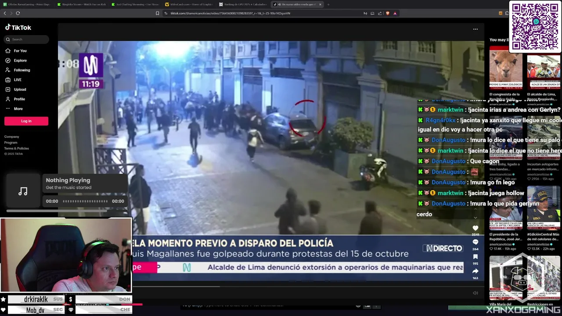
Task: Click the _drkiraklk label in stream overlay
Action: [36, 299]
